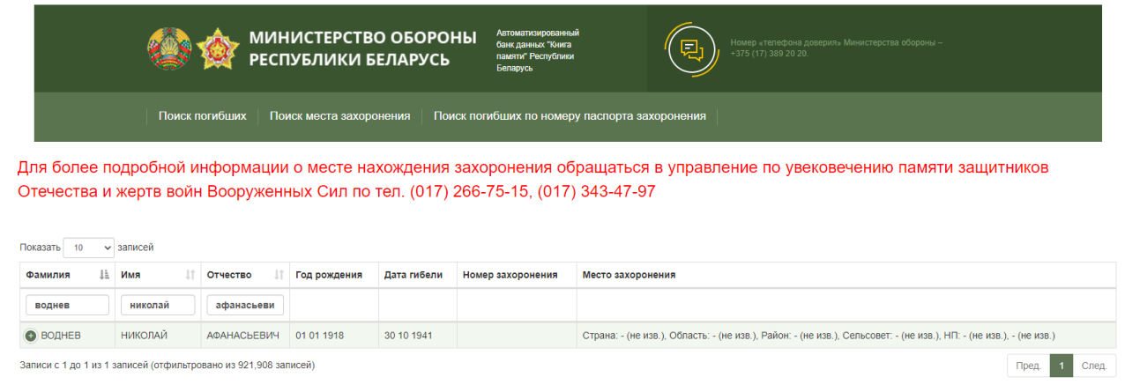Click the Год рождения column header
Screen dimensions: 1125x392
[x=329, y=275]
